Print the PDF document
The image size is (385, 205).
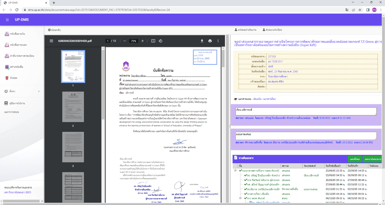pos(210,41)
